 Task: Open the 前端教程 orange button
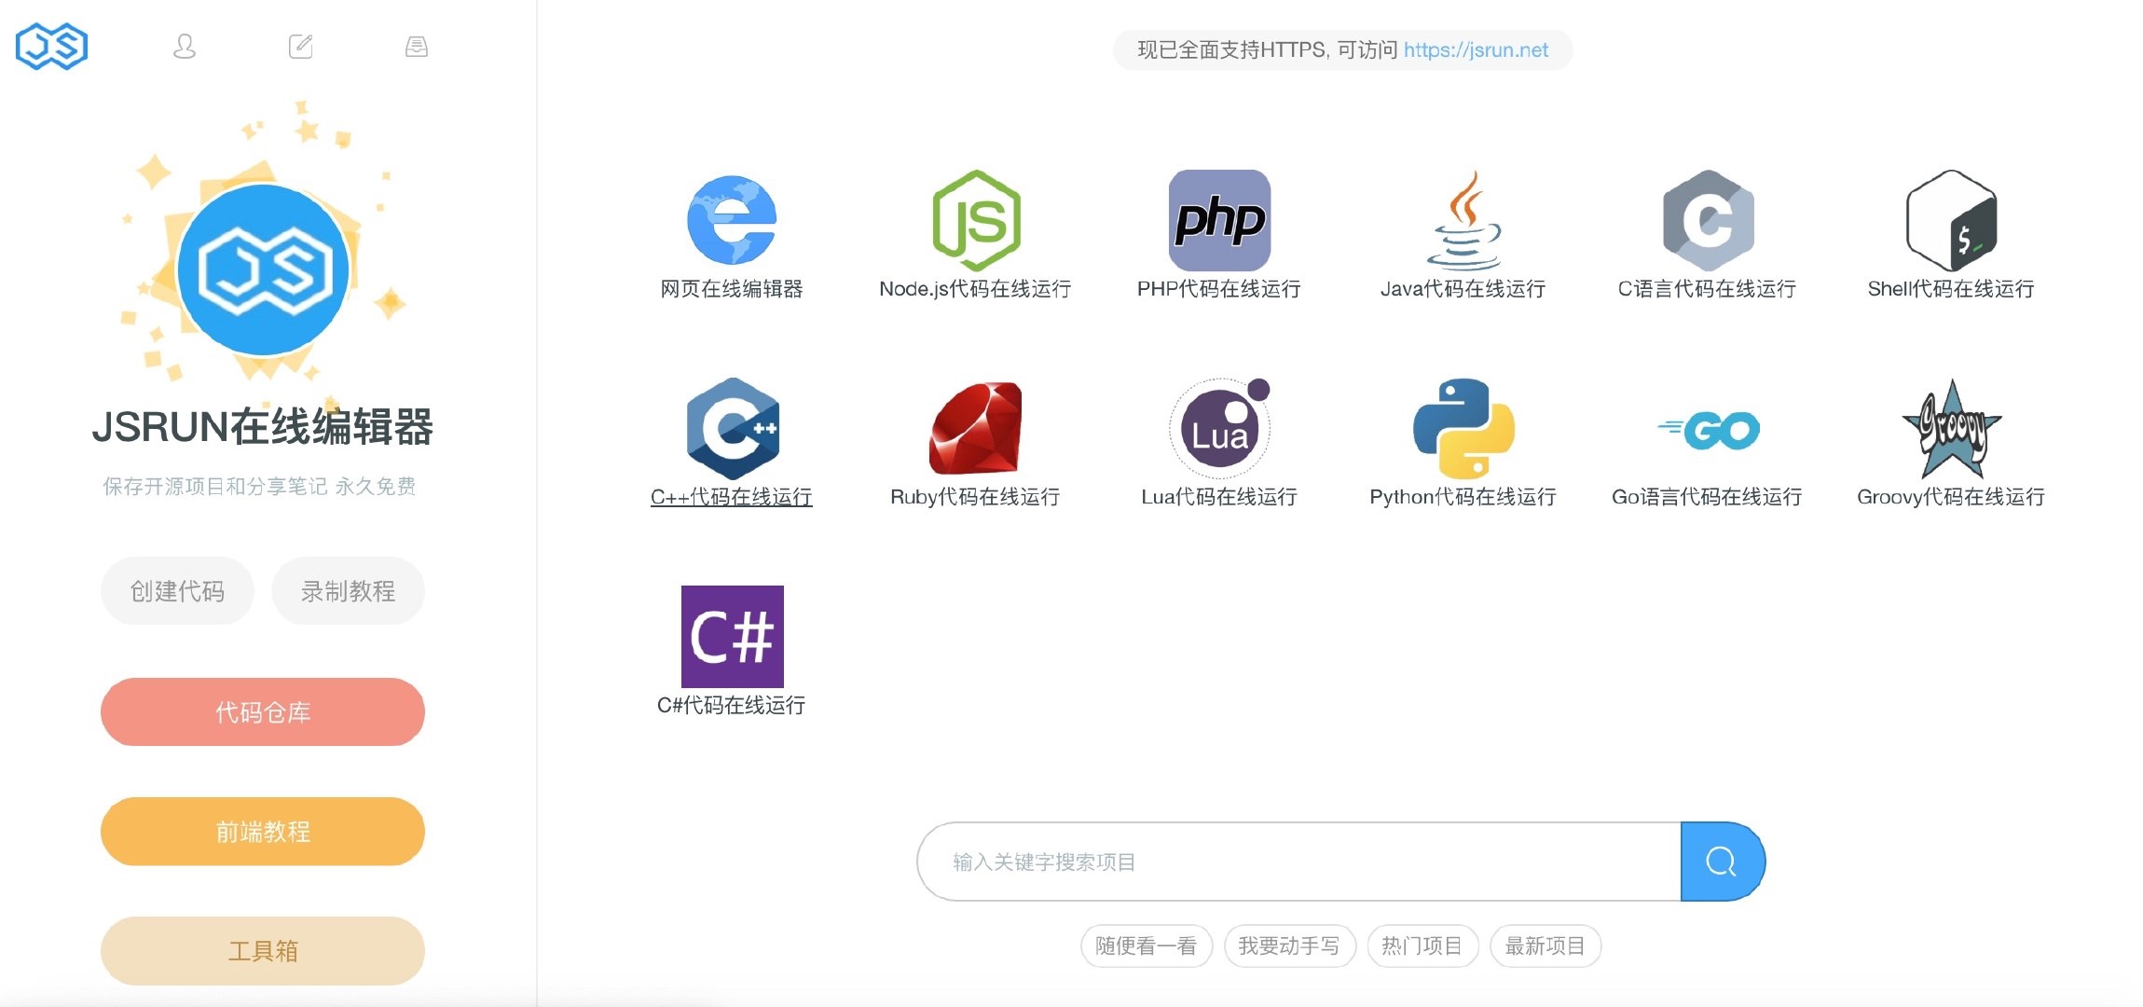click(x=263, y=832)
